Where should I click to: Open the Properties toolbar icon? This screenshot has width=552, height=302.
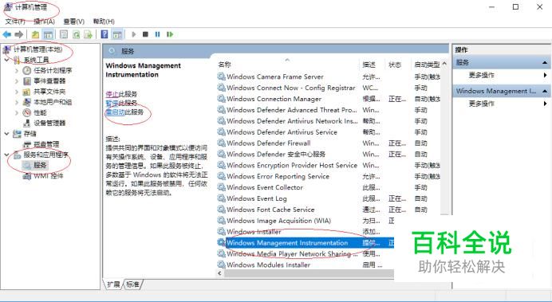[x=64, y=34]
